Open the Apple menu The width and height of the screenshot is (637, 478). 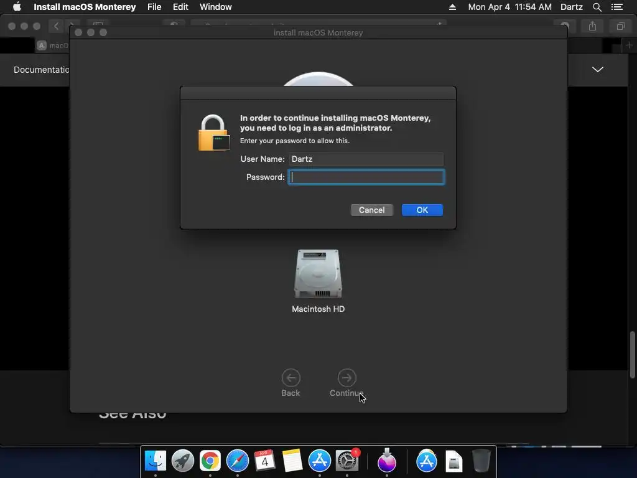pos(17,7)
